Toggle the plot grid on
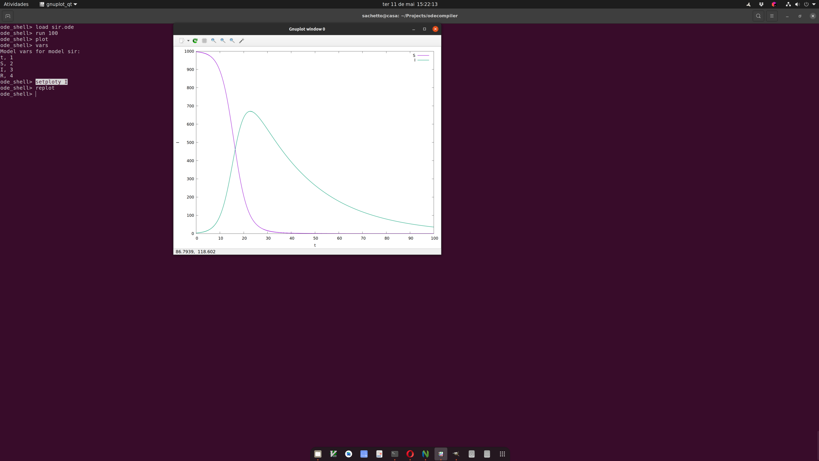 (x=204, y=41)
